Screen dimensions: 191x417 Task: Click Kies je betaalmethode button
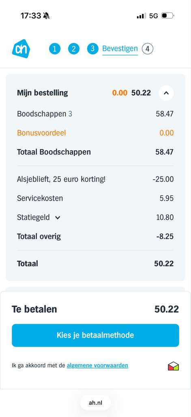click(x=95, y=335)
